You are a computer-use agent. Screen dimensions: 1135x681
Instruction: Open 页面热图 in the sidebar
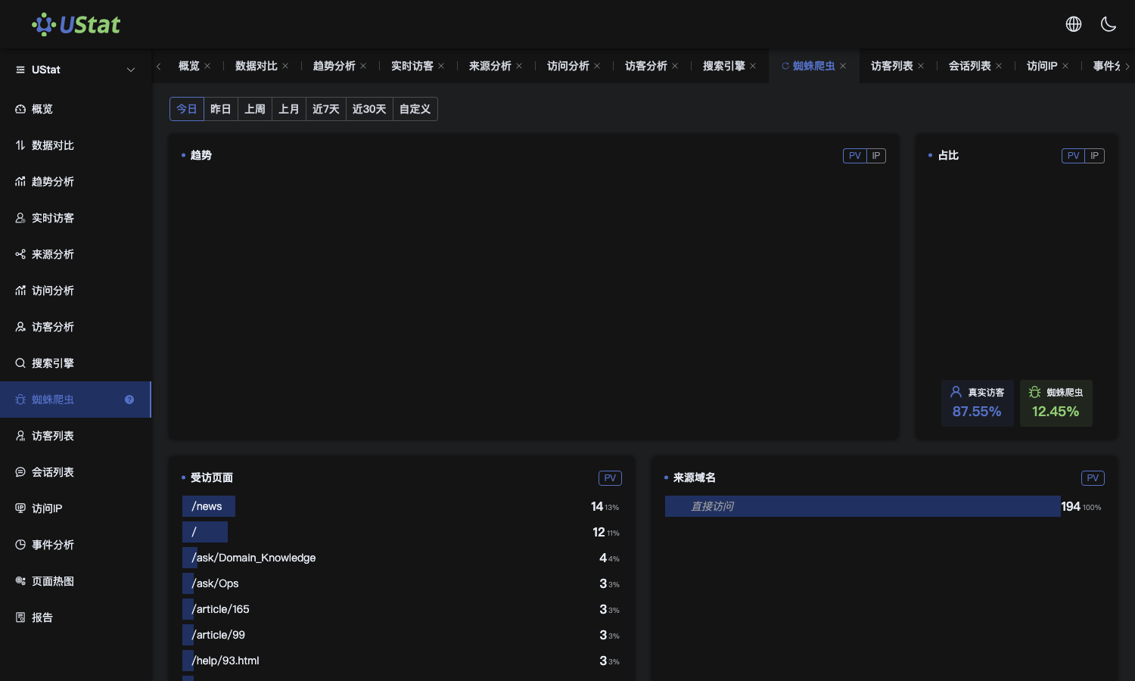pyautogui.click(x=76, y=581)
